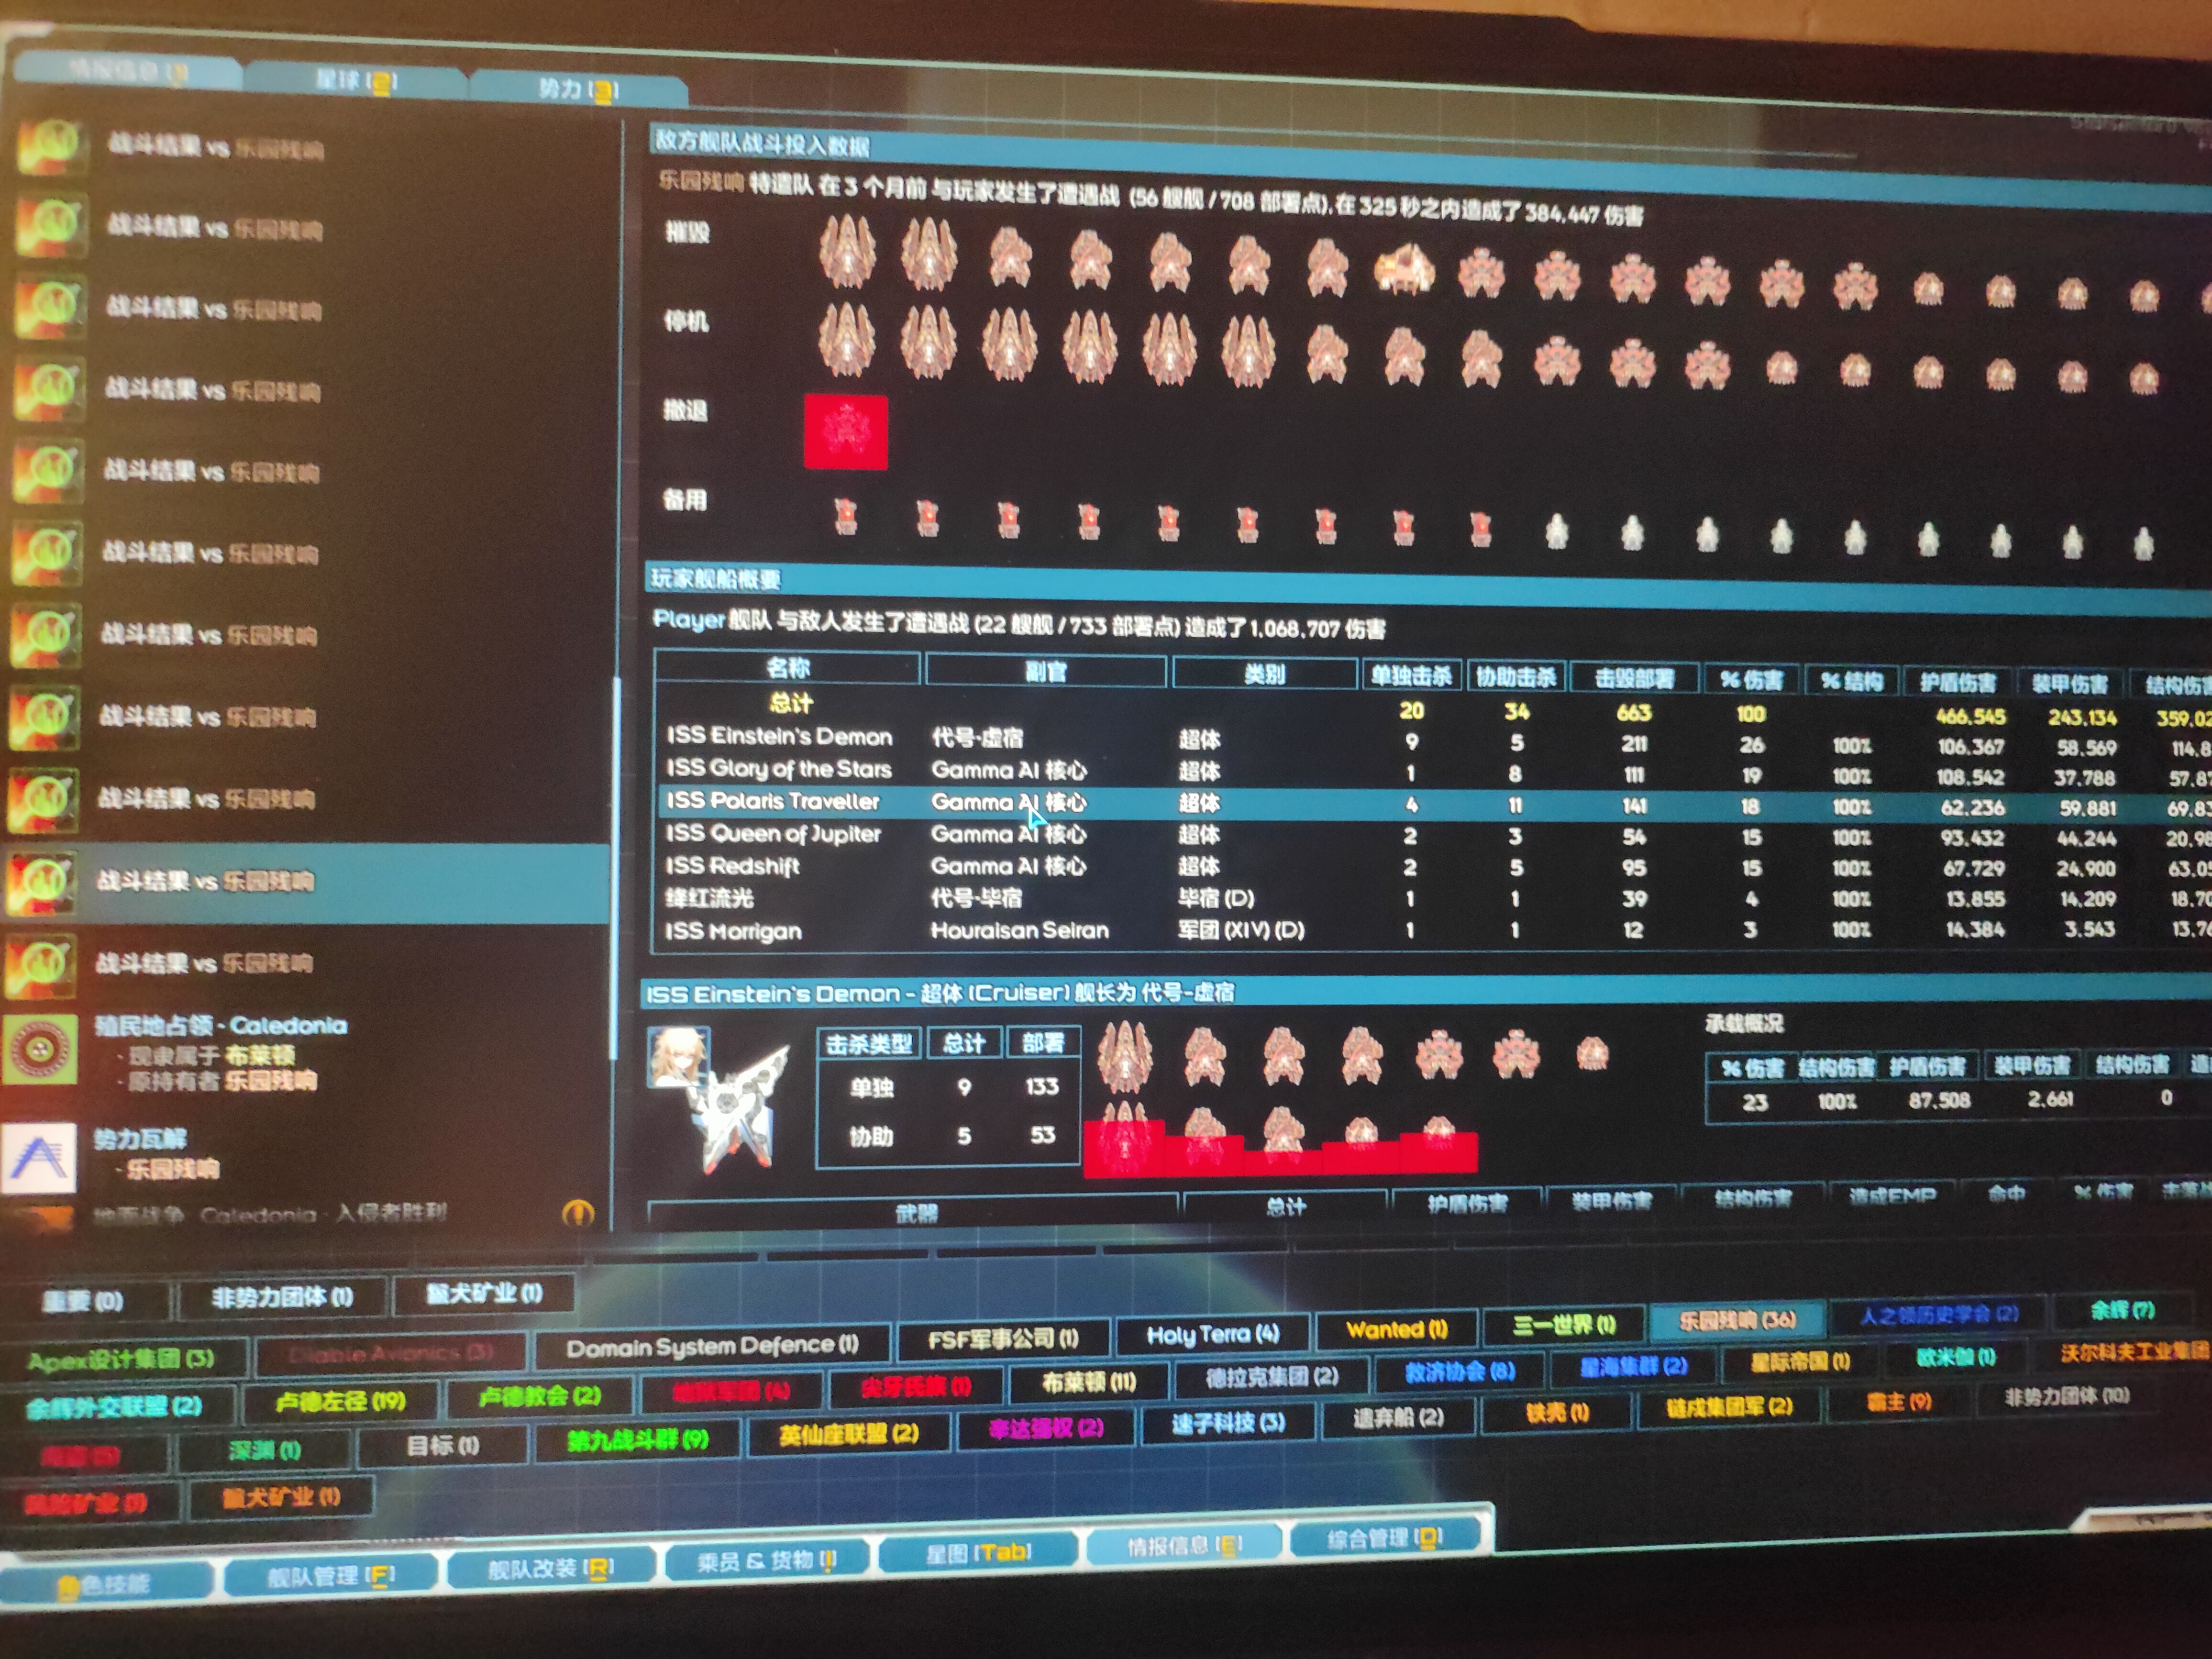The image size is (2212, 1659).
Task: Switch to the 星球 tab
Action: (355, 82)
